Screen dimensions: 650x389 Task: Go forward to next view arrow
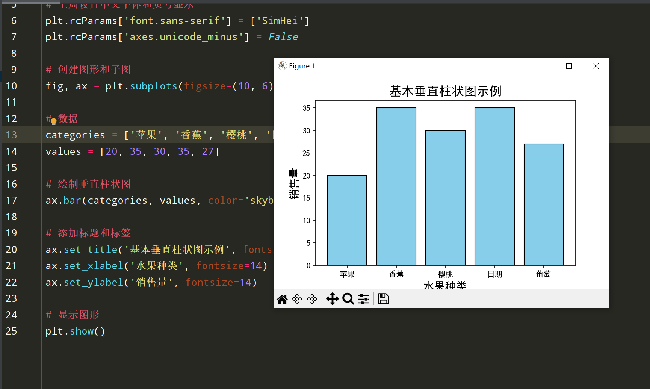312,299
